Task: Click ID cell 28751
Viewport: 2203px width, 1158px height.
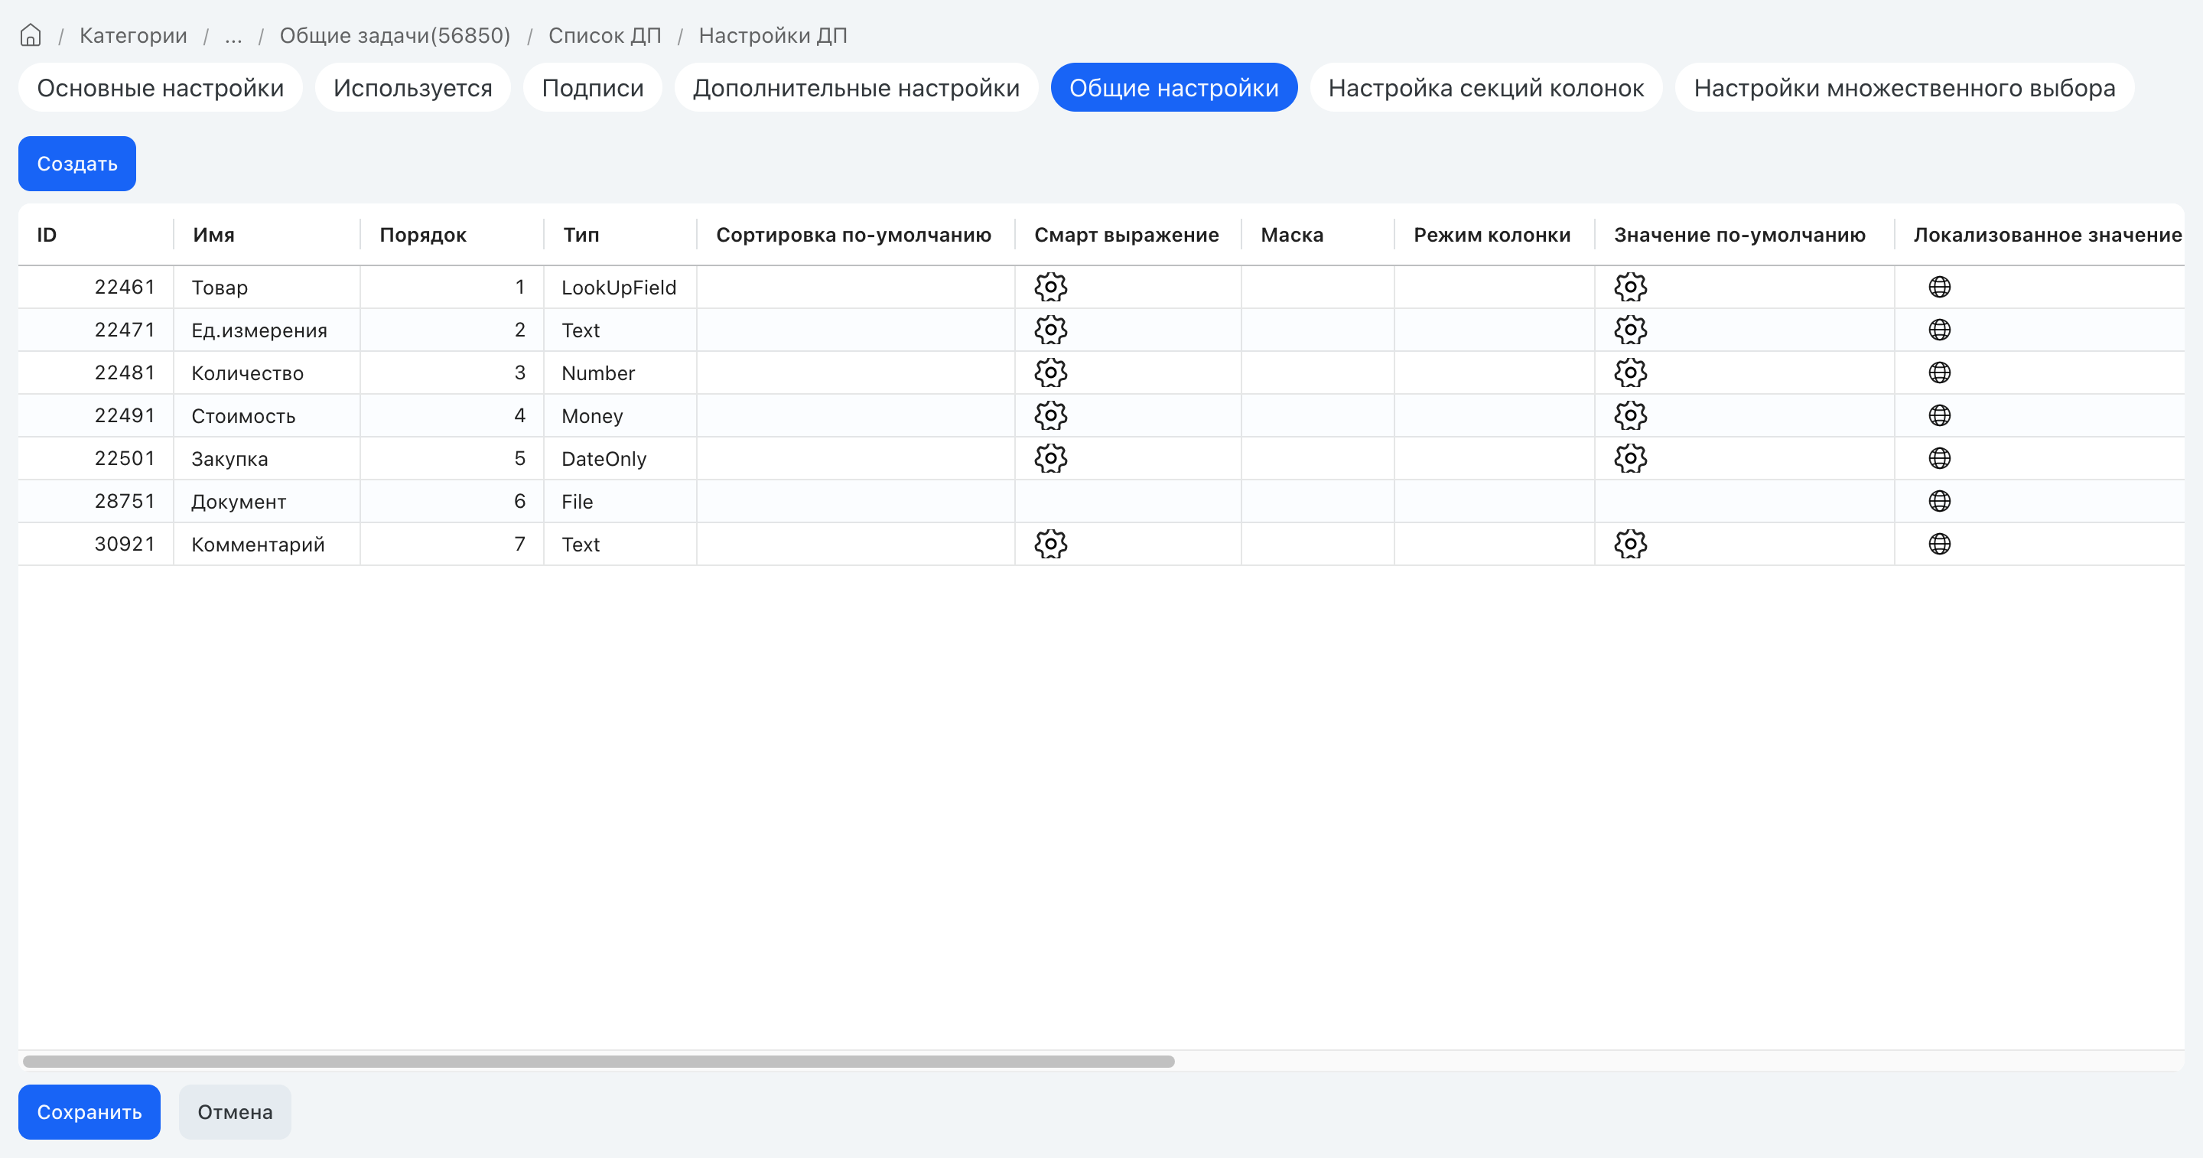Action: 96,500
